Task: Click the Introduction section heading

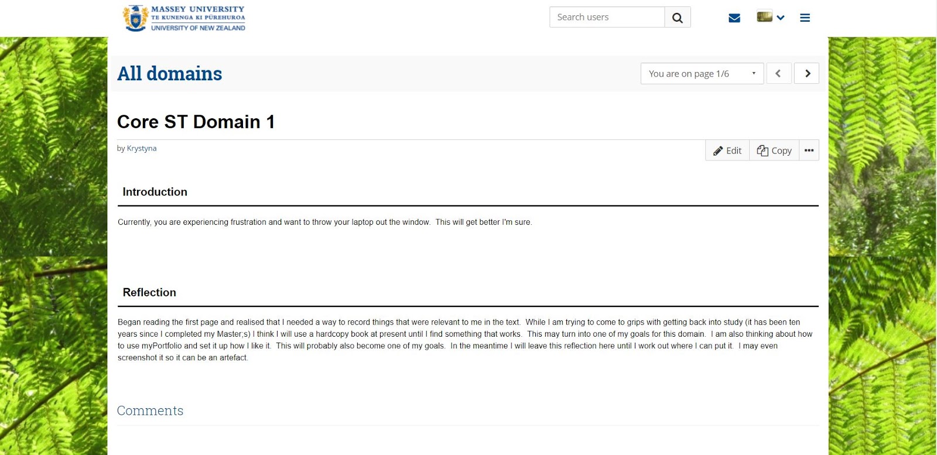Action: [x=155, y=192]
